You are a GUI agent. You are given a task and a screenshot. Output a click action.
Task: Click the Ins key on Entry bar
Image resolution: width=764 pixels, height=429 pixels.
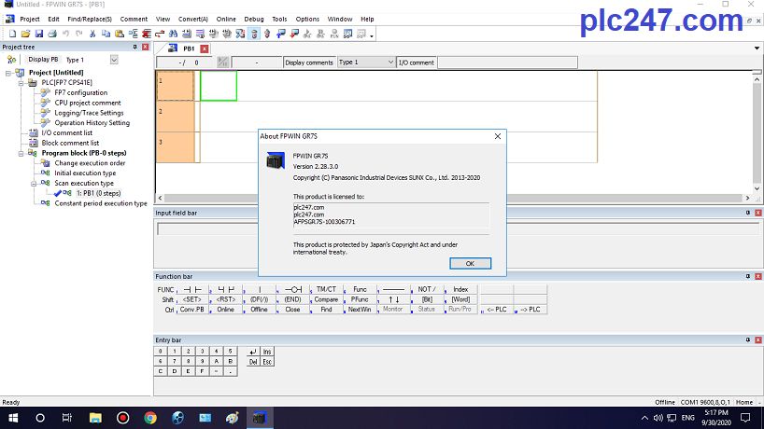(x=267, y=352)
